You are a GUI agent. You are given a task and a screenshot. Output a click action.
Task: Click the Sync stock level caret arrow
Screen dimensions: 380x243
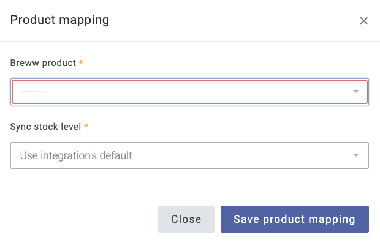(355, 155)
